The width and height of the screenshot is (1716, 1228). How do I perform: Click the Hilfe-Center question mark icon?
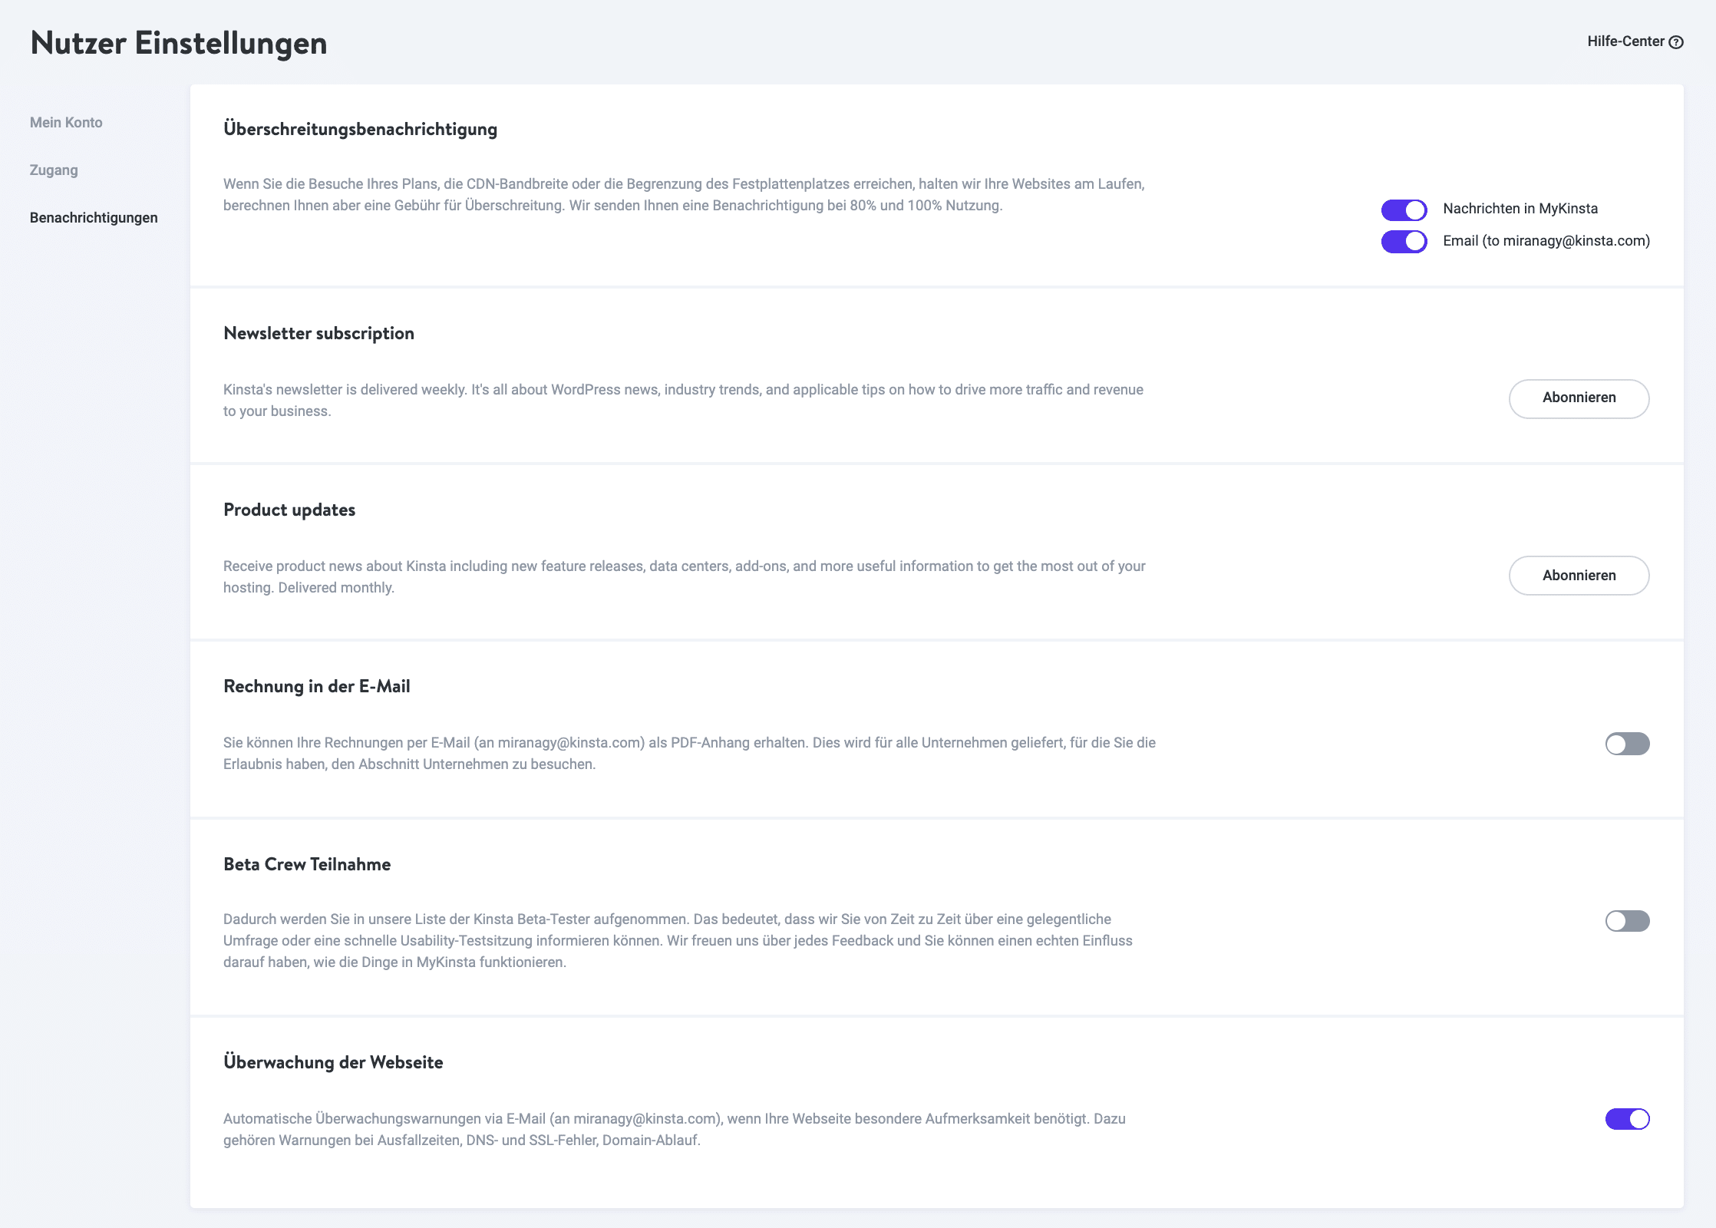(x=1677, y=42)
